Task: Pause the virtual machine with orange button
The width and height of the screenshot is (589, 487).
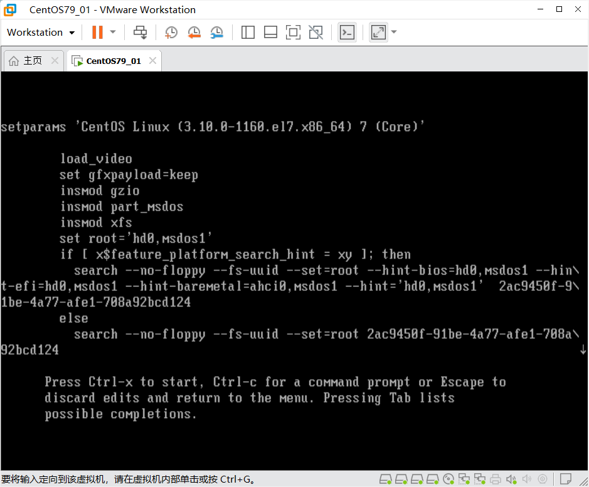Action: [97, 33]
